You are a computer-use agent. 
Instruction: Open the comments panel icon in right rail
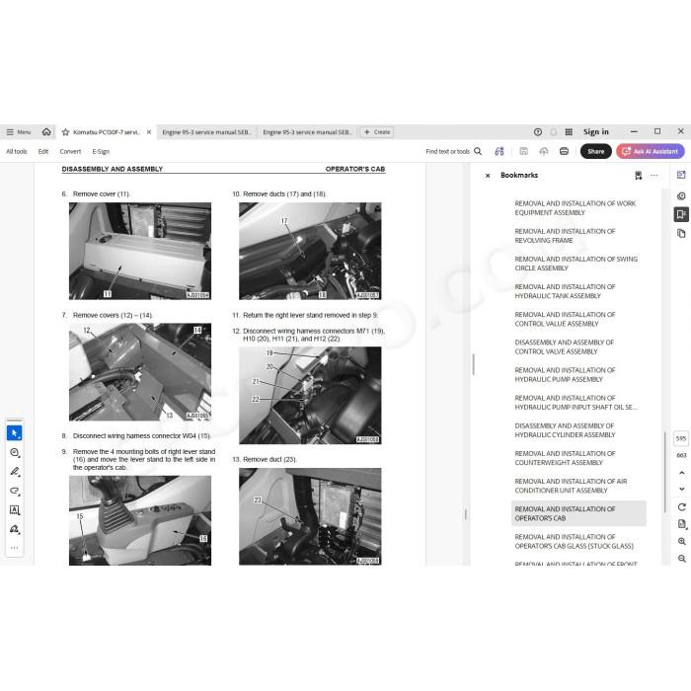[x=681, y=195]
